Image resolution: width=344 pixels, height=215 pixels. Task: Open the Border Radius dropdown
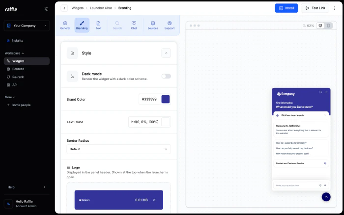point(119,149)
